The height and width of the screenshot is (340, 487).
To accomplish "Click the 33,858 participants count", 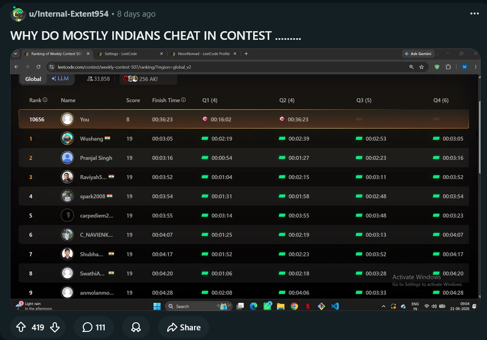I will pos(98,79).
